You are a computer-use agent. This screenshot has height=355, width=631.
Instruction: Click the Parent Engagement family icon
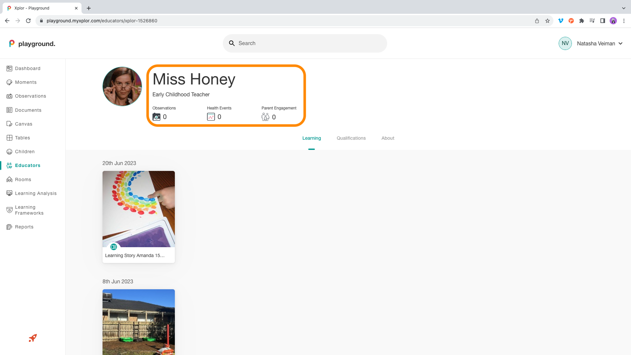[265, 117]
